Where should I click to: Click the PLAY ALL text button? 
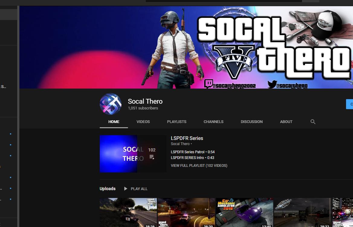139,189
